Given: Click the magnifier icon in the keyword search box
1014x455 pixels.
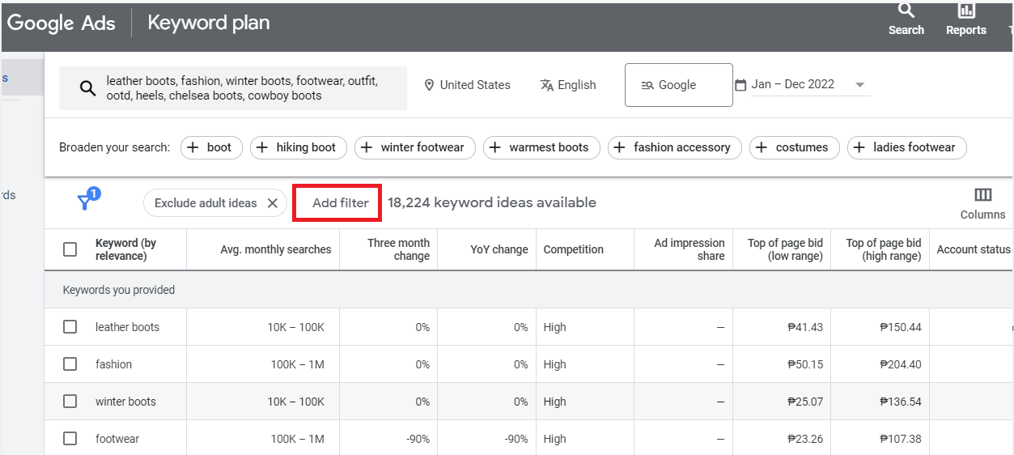Looking at the screenshot, I should point(88,88).
